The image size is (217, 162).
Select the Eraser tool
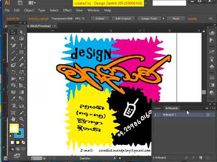point(21,65)
